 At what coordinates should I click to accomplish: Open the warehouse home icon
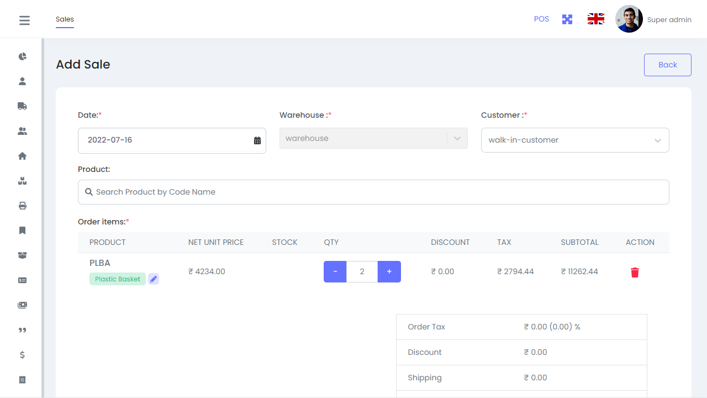click(22, 156)
